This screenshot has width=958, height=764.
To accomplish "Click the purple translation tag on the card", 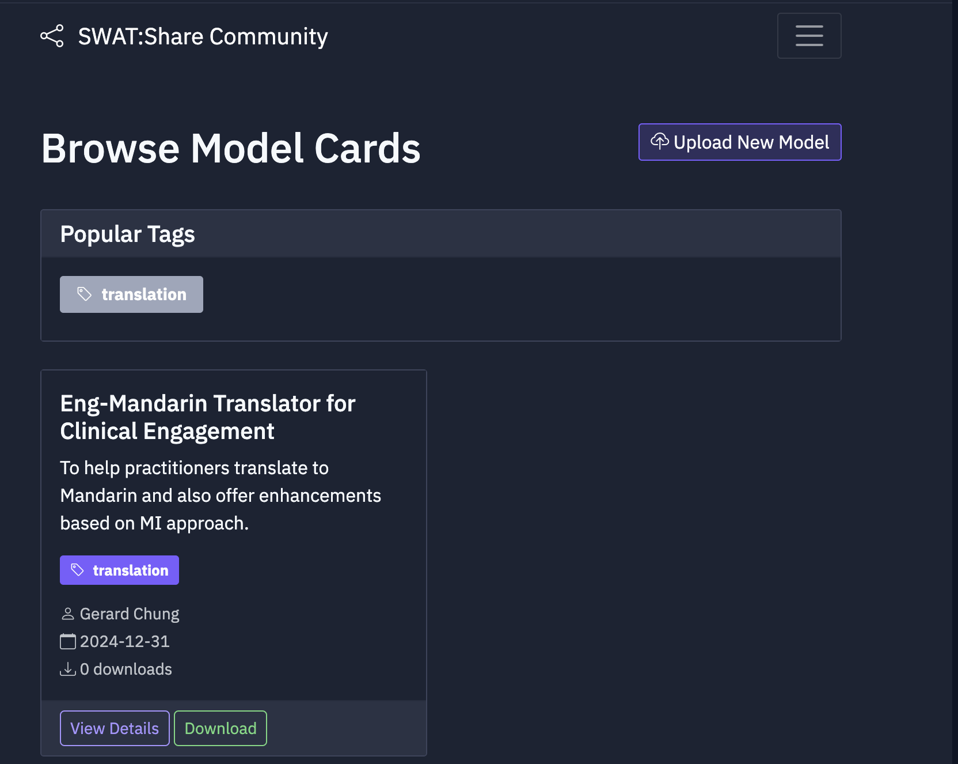I will (119, 570).
